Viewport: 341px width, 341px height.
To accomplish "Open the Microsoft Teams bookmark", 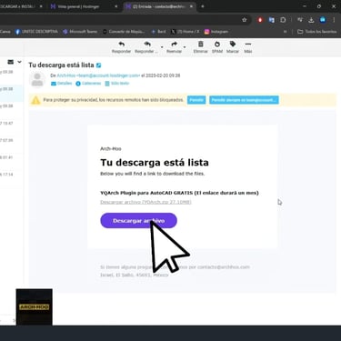I will click(80, 32).
